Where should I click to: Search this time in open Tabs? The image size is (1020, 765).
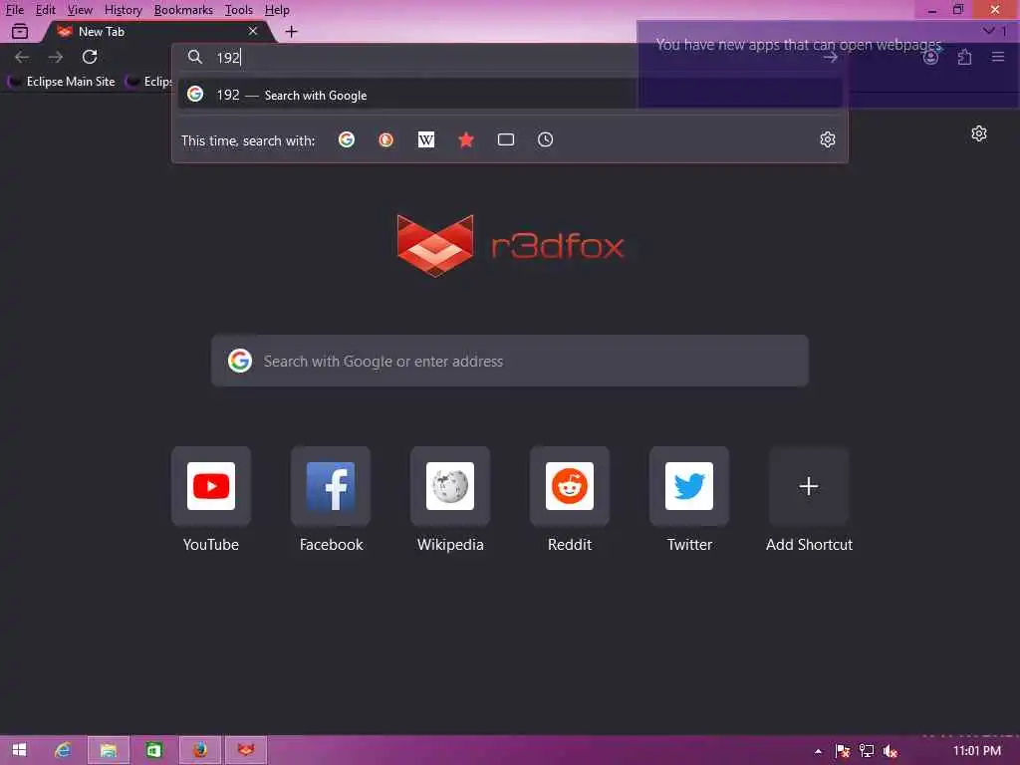coord(505,139)
